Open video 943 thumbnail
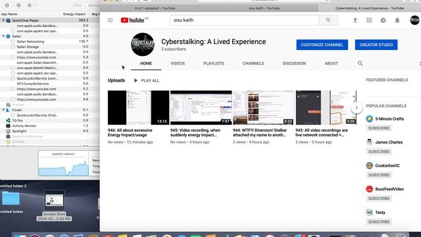Viewport: 421px width, 237px height. (x=326, y=107)
